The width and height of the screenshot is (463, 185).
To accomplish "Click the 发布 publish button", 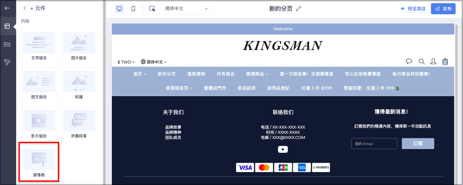I will pos(443,9).
